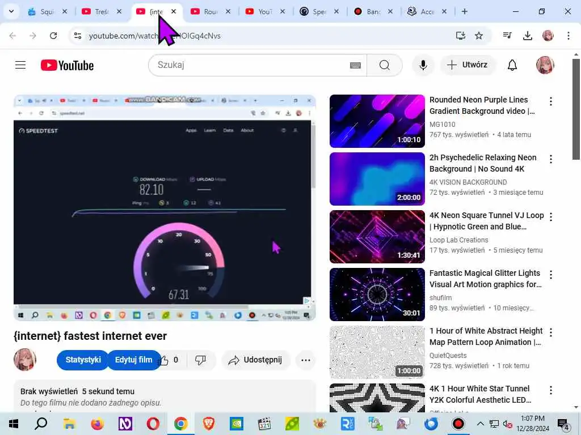Click the Utwórz create button

point(468,65)
